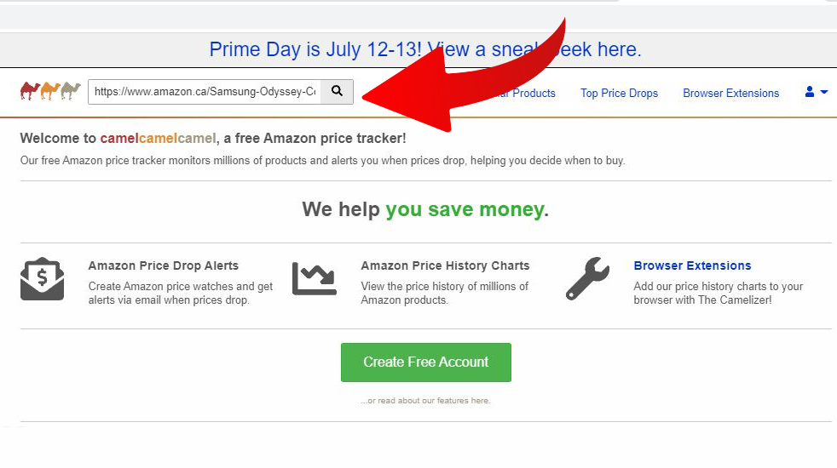Open Browser Extensions in the top navigation

pos(730,93)
